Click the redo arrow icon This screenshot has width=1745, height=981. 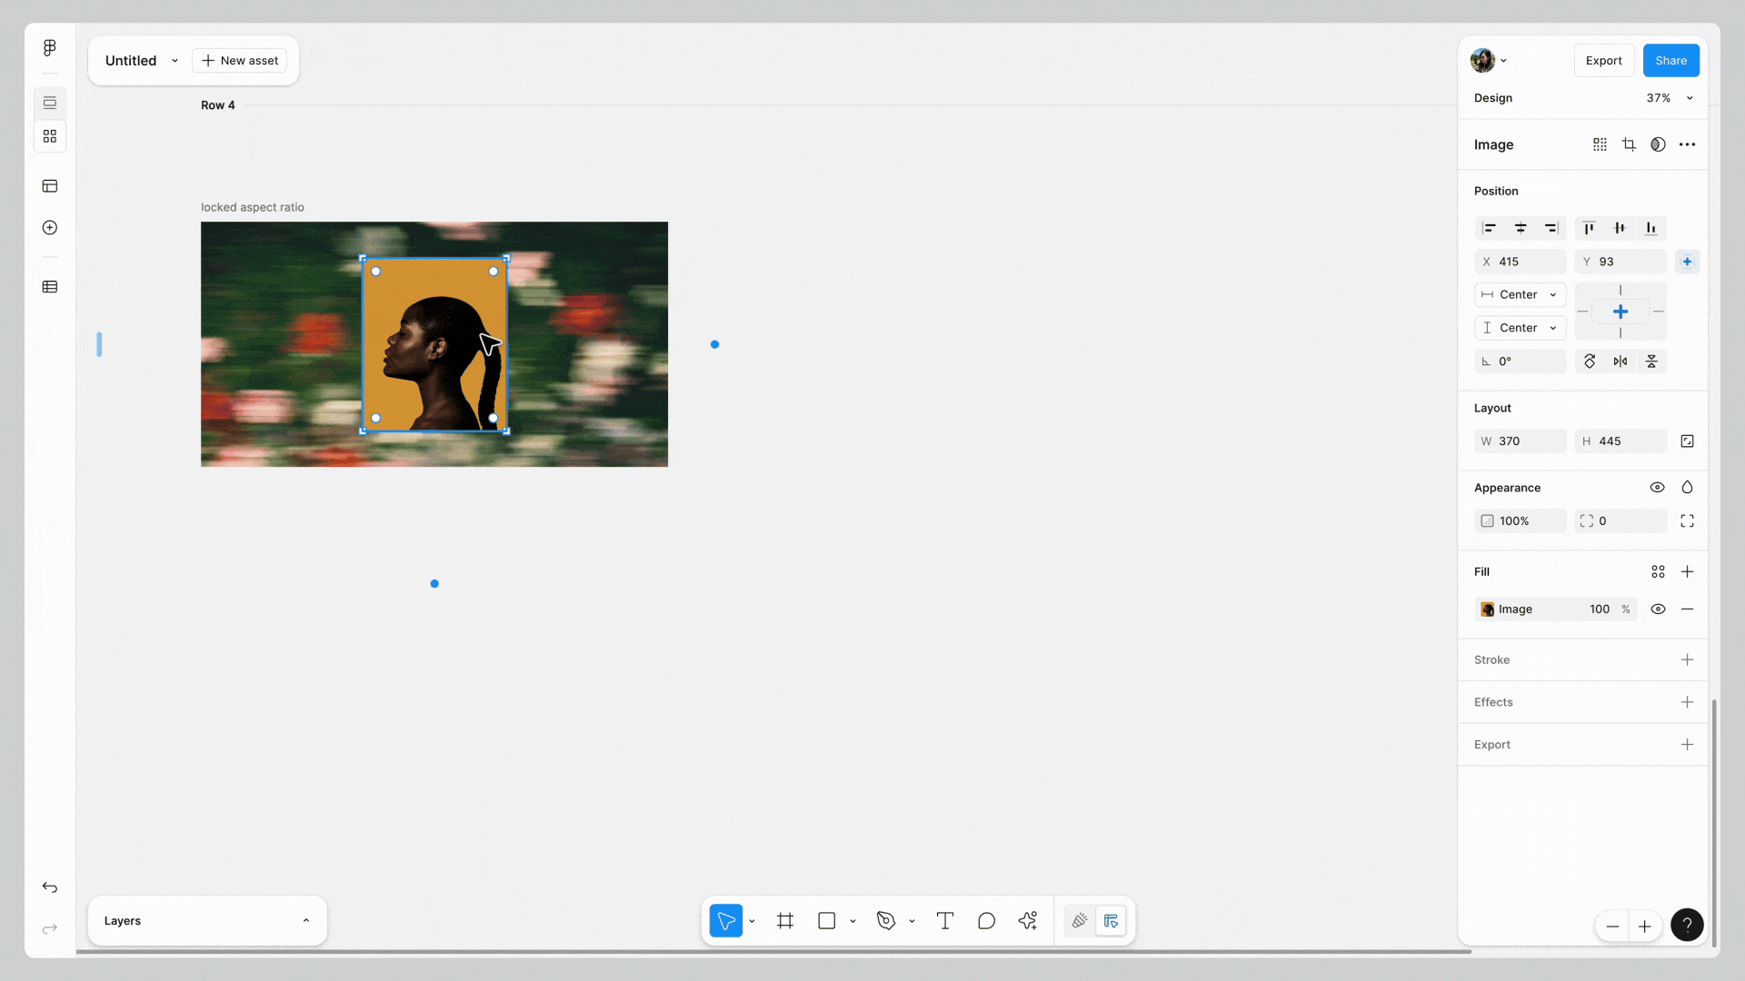coord(50,928)
